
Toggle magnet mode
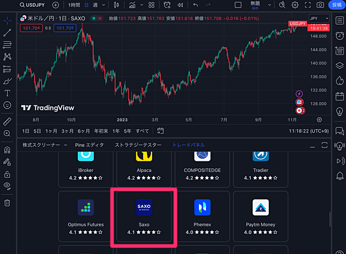tap(7, 150)
